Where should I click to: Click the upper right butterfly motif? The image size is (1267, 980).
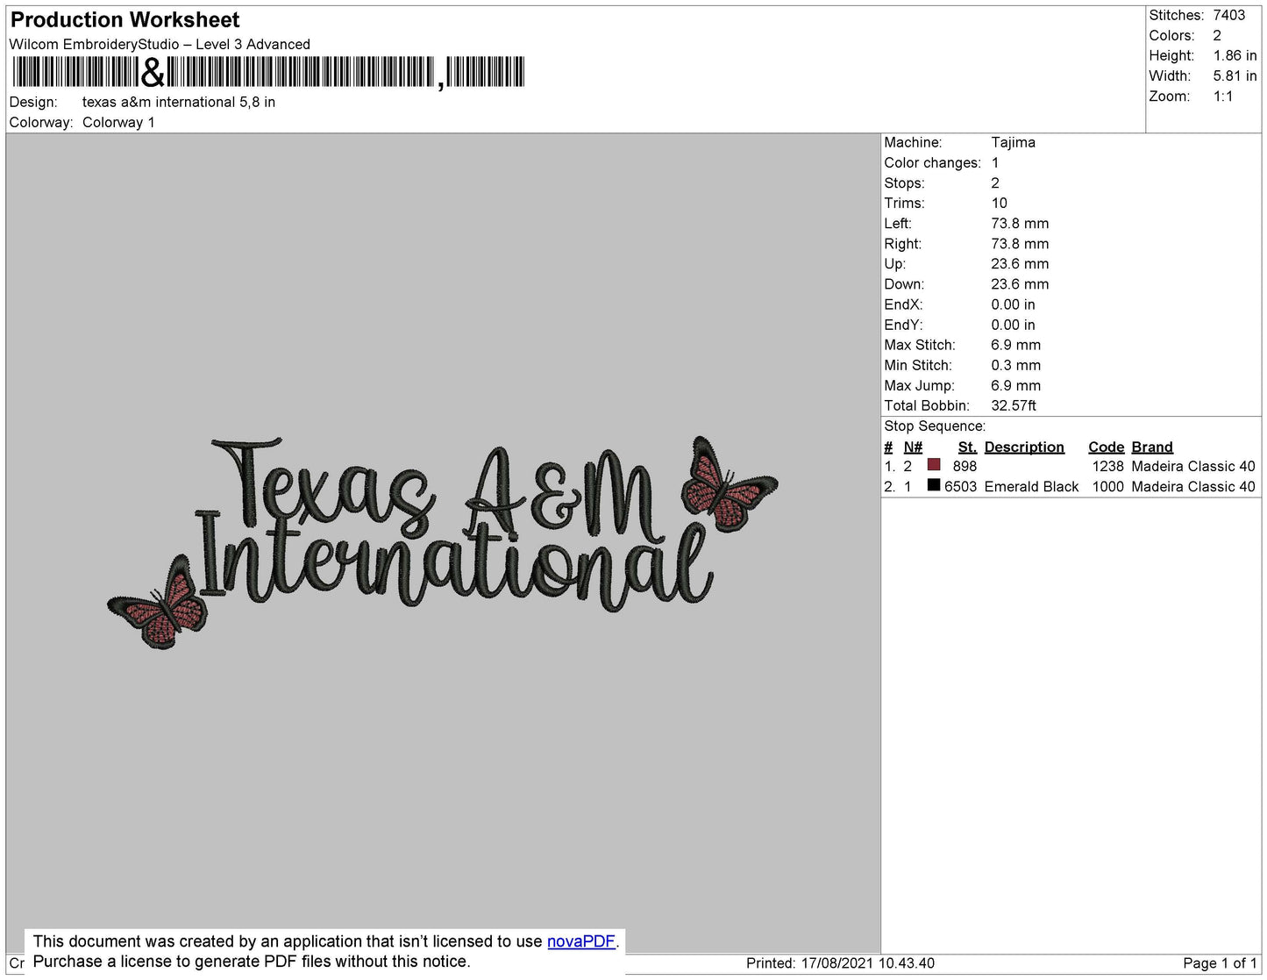pyautogui.click(x=730, y=484)
